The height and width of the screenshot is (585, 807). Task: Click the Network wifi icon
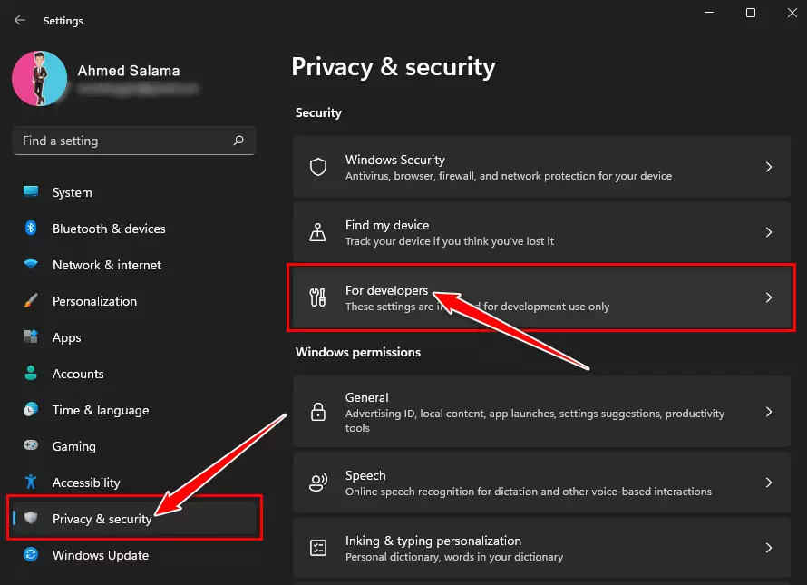(31, 265)
